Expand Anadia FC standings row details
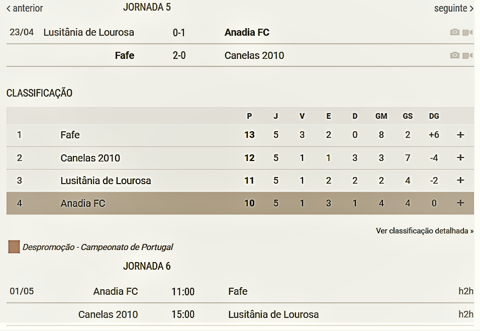This screenshot has height=331, width=480. 460,203
